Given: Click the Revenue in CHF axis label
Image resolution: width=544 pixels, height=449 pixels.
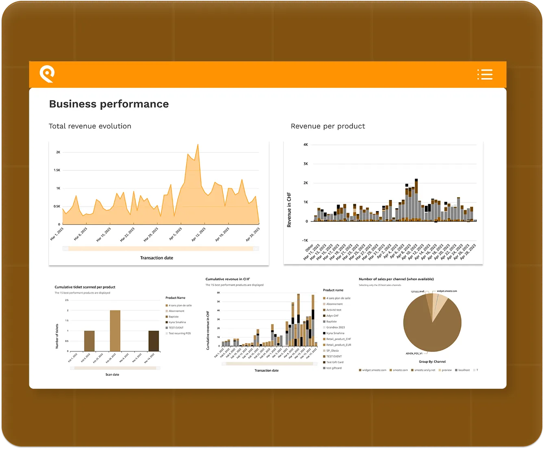Looking at the screenshot, I should [x=289, y=210].
